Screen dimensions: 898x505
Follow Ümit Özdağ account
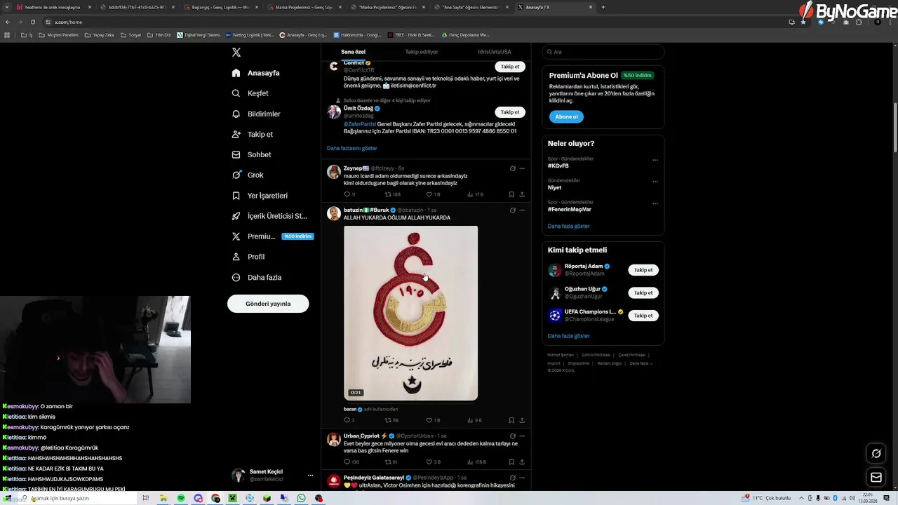[510, 112]
